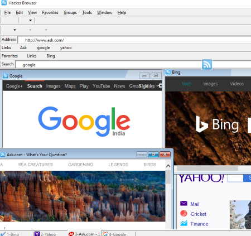
Task: Click the Cricket link on Yahoo
Action: tap(199, 214)
